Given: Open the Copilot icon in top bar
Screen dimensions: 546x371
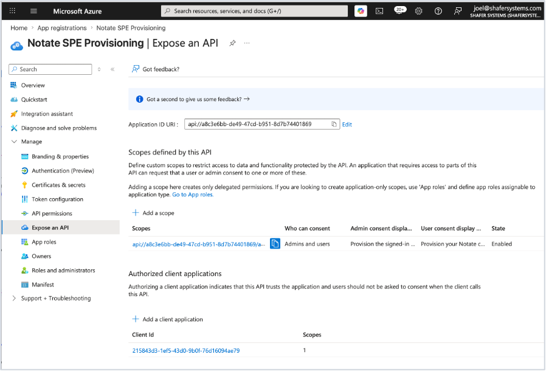Looking at the screenshot, I should tap(361, 11).
